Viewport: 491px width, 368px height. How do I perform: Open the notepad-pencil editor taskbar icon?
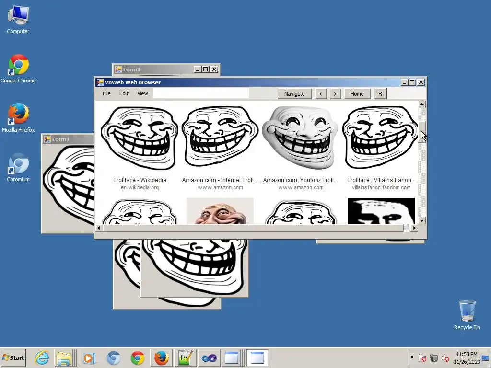[x=186, y=357]
